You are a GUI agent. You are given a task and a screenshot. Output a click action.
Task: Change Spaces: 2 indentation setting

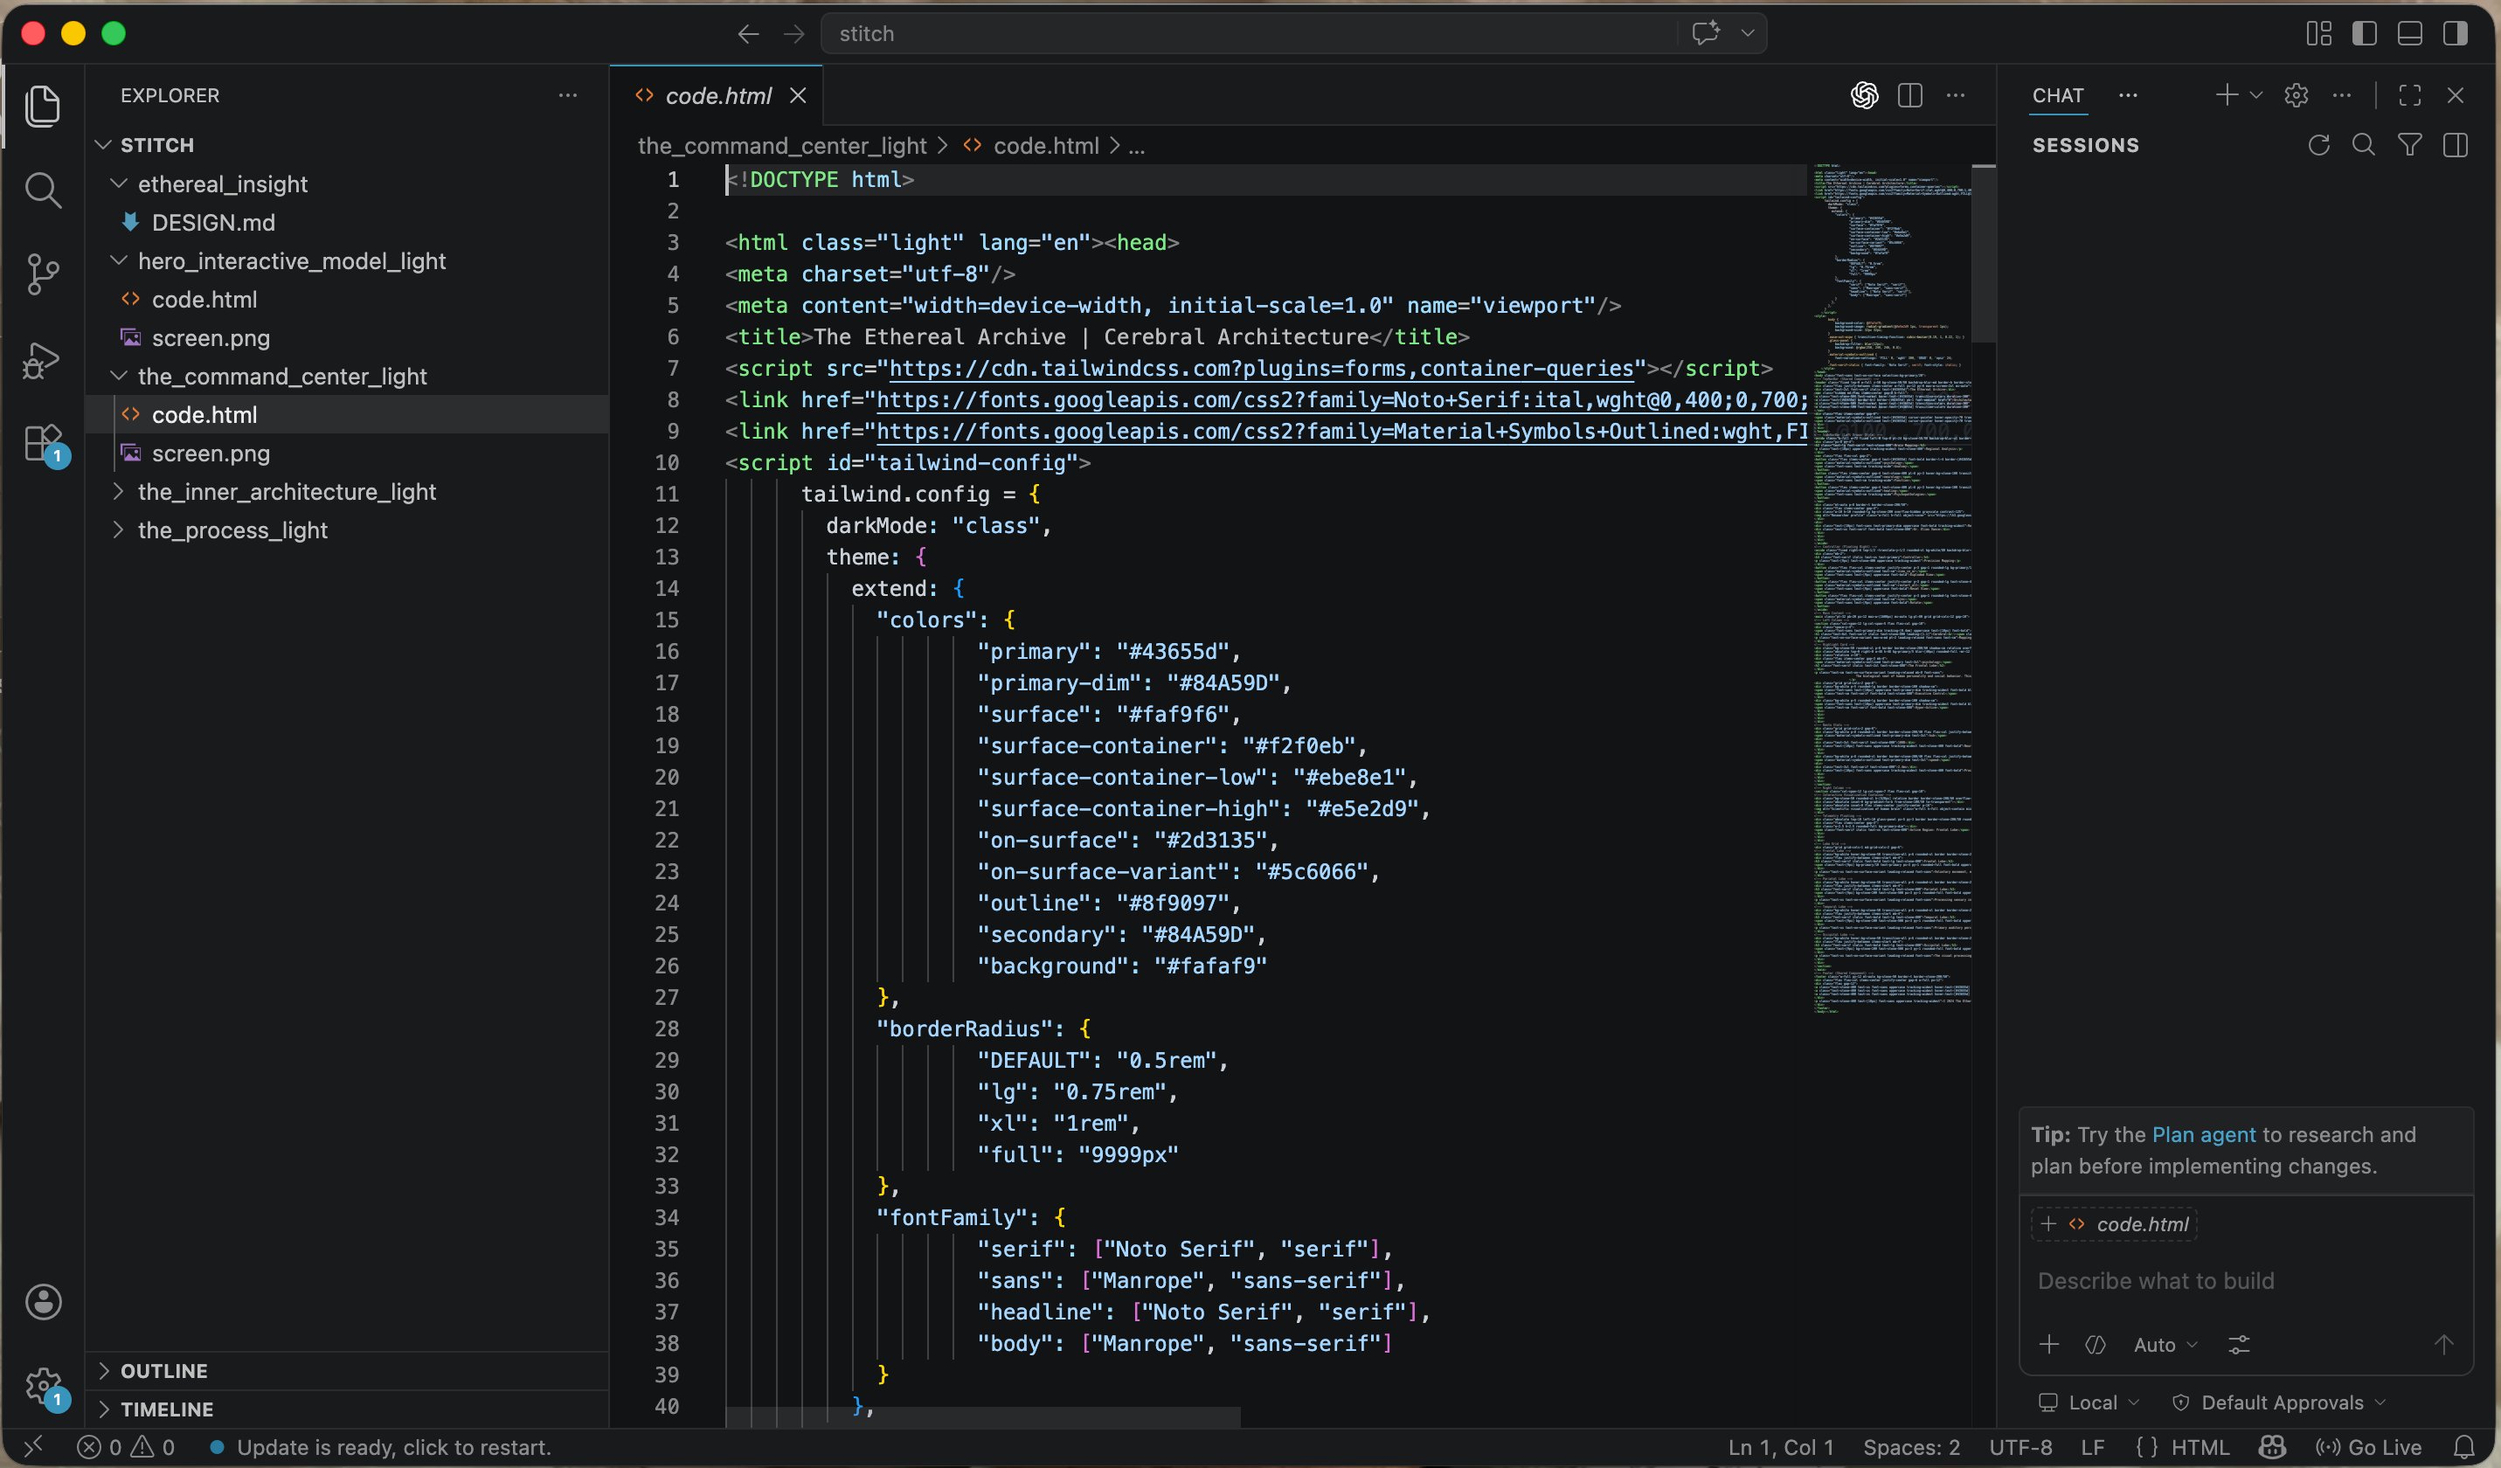[1911, 1447]
